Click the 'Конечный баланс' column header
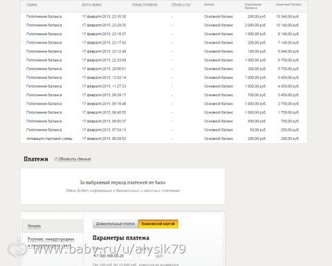 (x=288, y=4)
